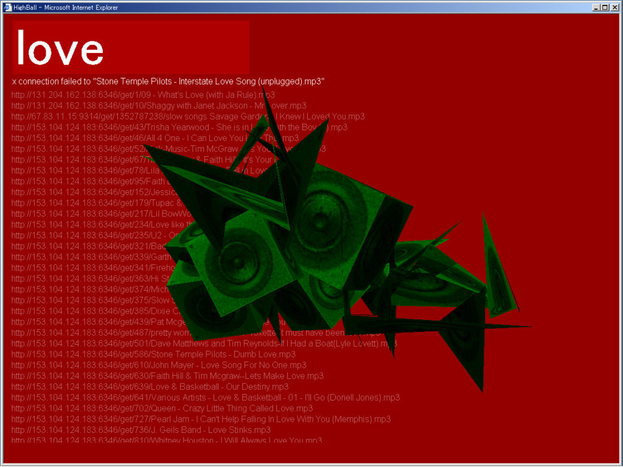Click the get/217 "Lil BowWow" link
Viewport: 623px width, 467px height.
102,213
